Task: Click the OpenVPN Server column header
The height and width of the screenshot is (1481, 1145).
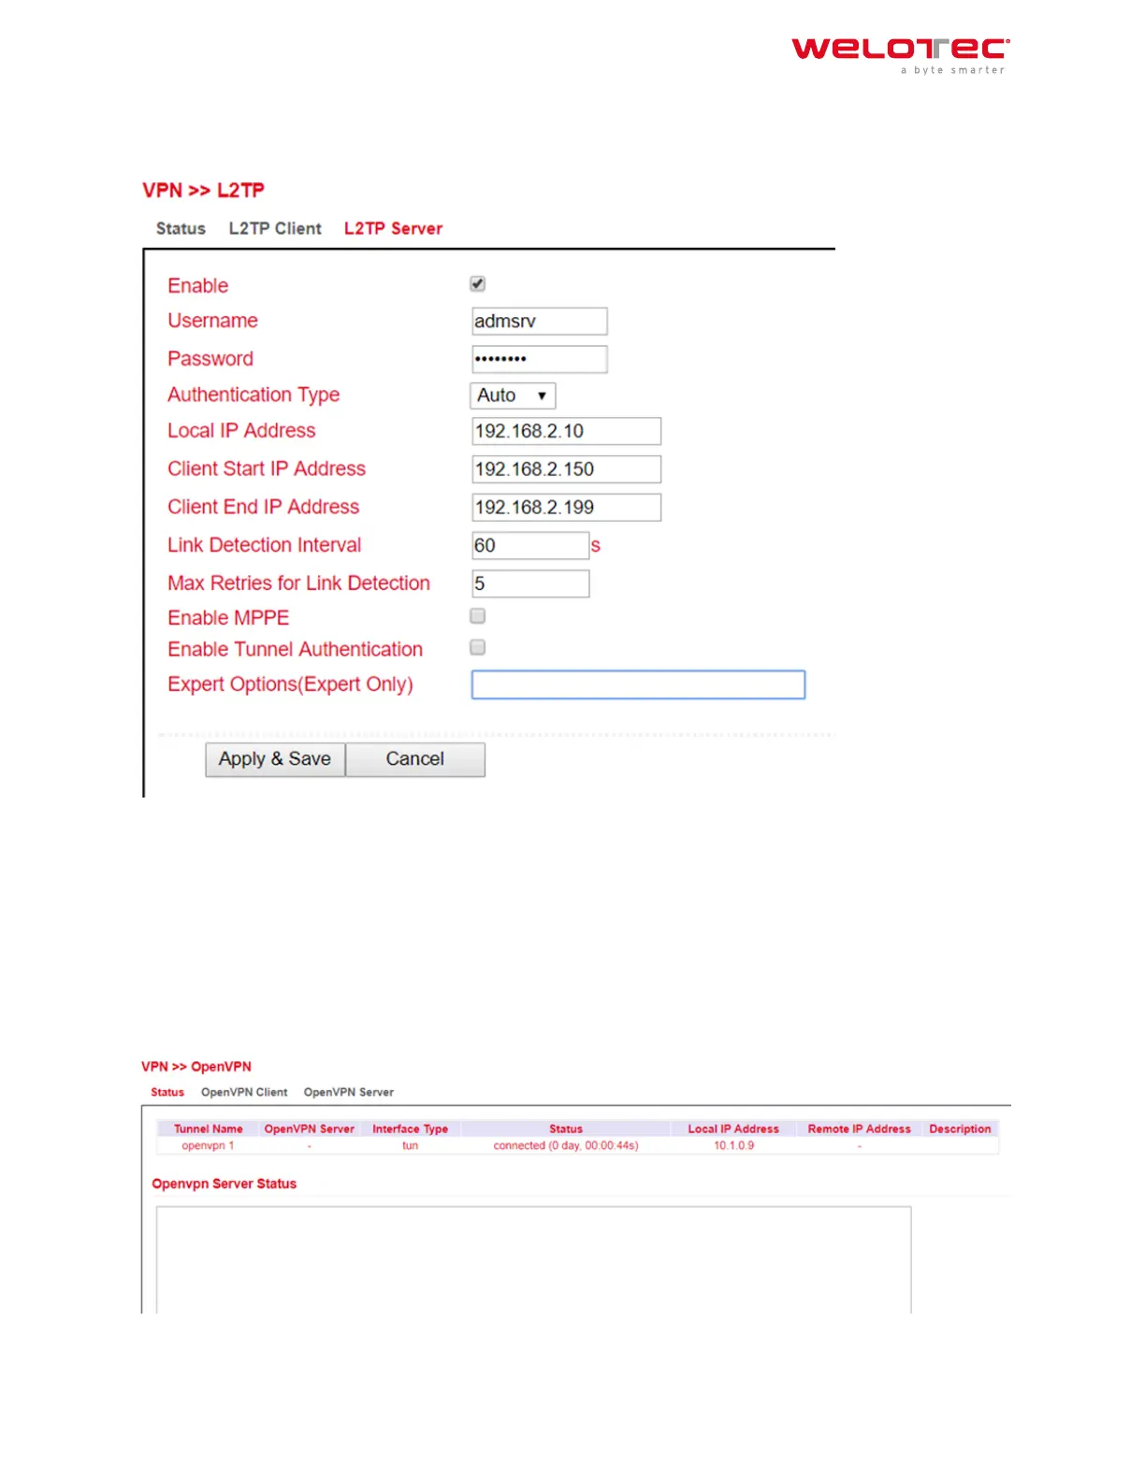Action: click(310, 1129)
